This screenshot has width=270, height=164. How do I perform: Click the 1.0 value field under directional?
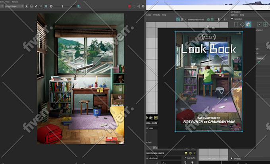[171, 162]
